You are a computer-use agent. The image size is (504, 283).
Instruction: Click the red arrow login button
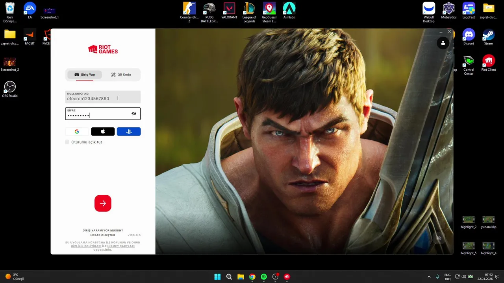[103, 203]
